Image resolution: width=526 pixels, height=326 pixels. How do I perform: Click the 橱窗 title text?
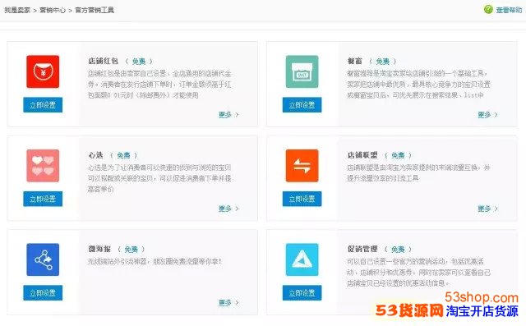pos(354,61)
